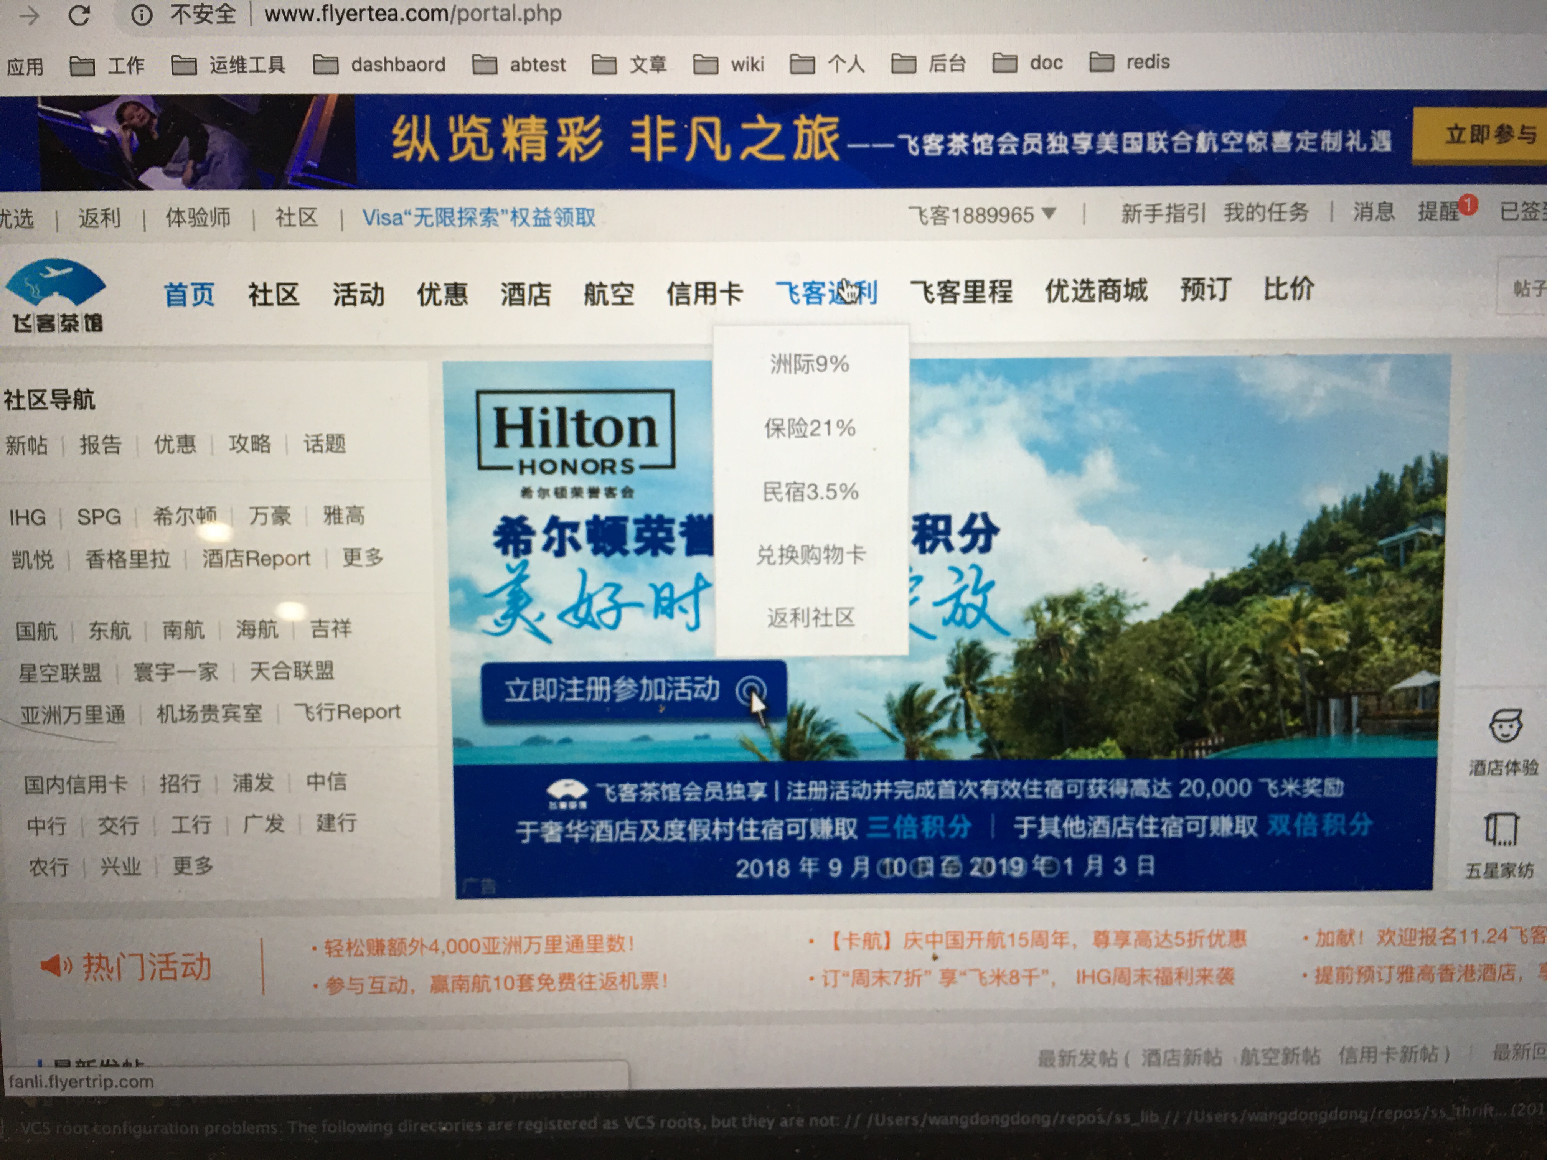Viewport: 1547px width, 1160px height.
Task: Click the 返利 top bar link
Action: [x=99, y=219]
